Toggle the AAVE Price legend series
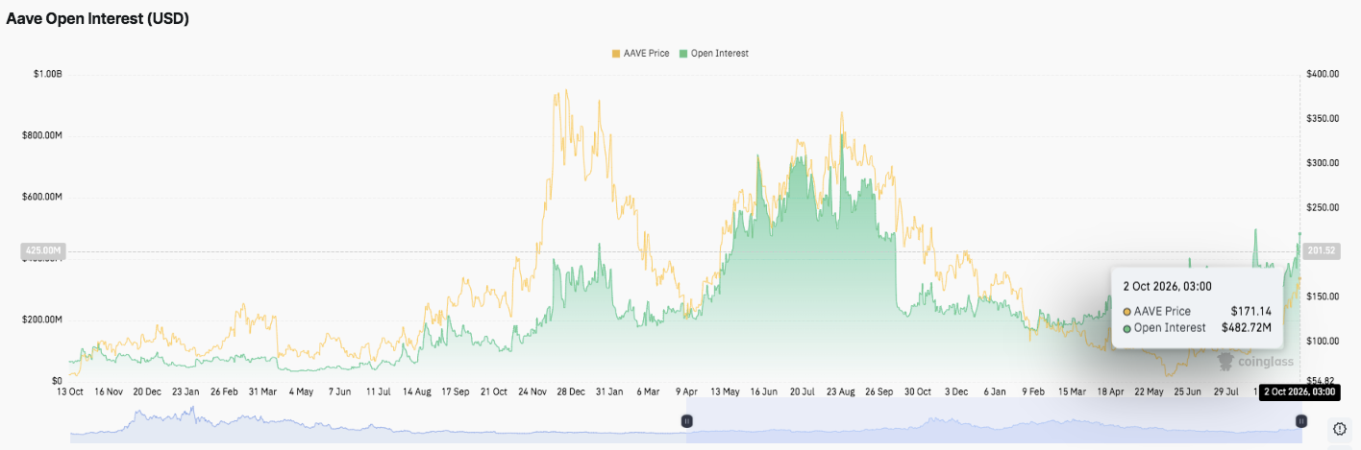Viewport: 1361px width, 450px height. click(x=640, y=54)
